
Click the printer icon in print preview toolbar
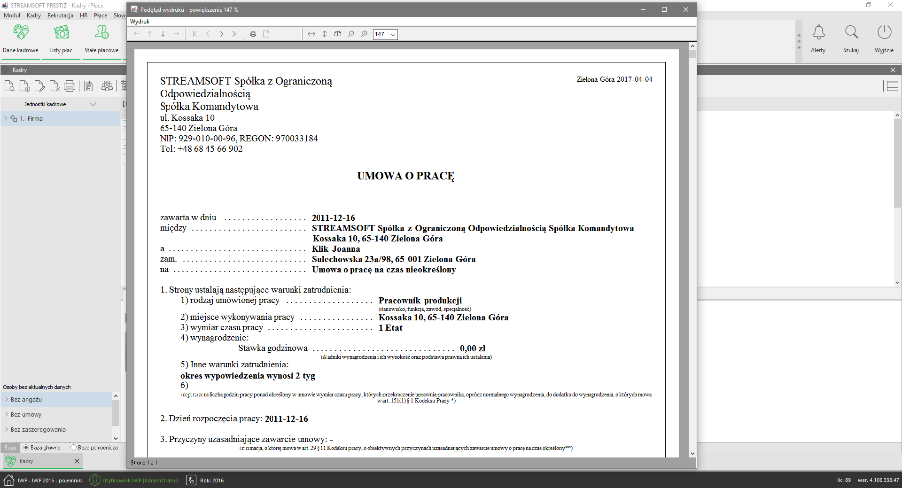[253, 34]
